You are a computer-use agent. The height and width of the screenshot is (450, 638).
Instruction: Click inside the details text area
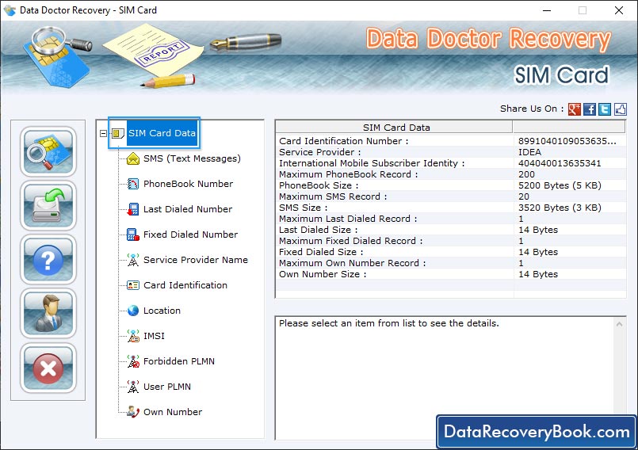click(445, 377)
